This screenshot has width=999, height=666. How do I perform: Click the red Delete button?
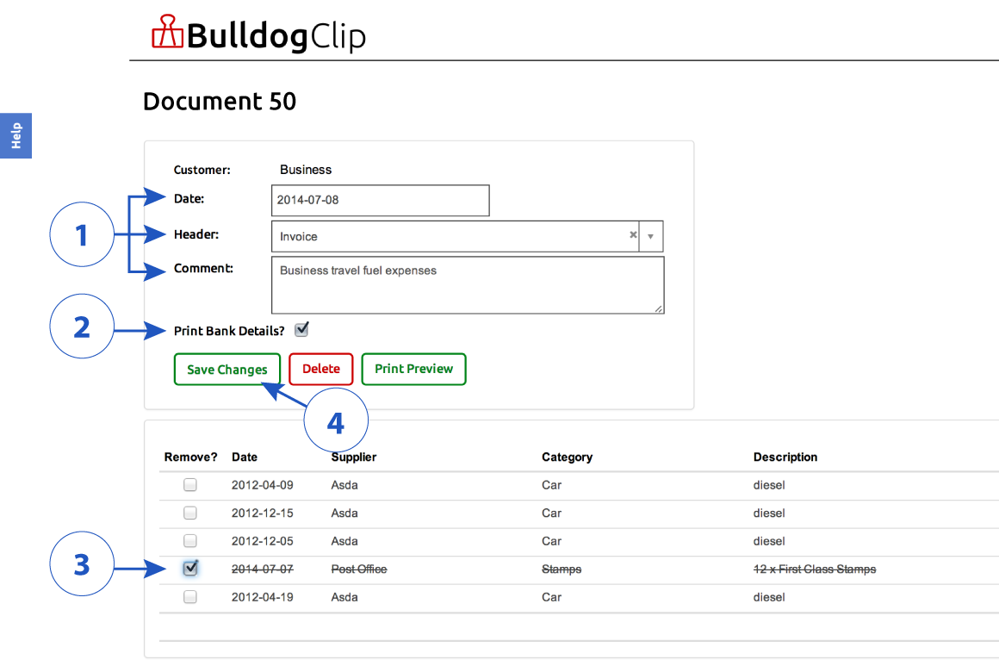321,369
